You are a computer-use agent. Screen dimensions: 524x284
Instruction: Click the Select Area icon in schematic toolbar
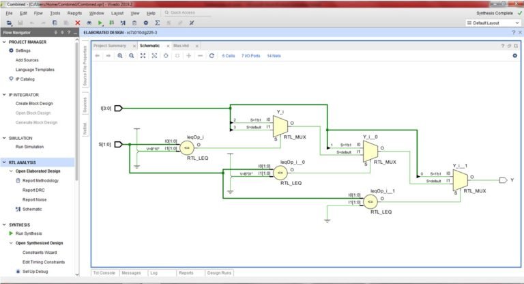[154, 56]
